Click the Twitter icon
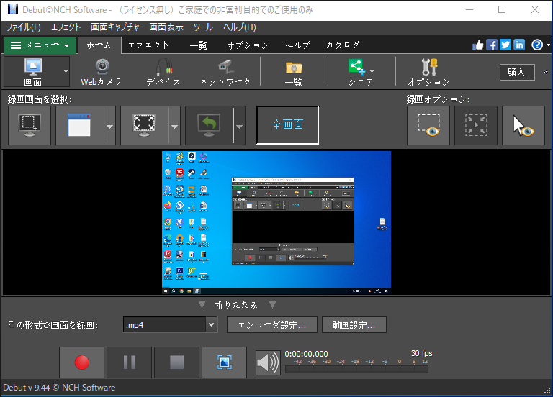This screenshot has width=553, height=397. point(505,45)
